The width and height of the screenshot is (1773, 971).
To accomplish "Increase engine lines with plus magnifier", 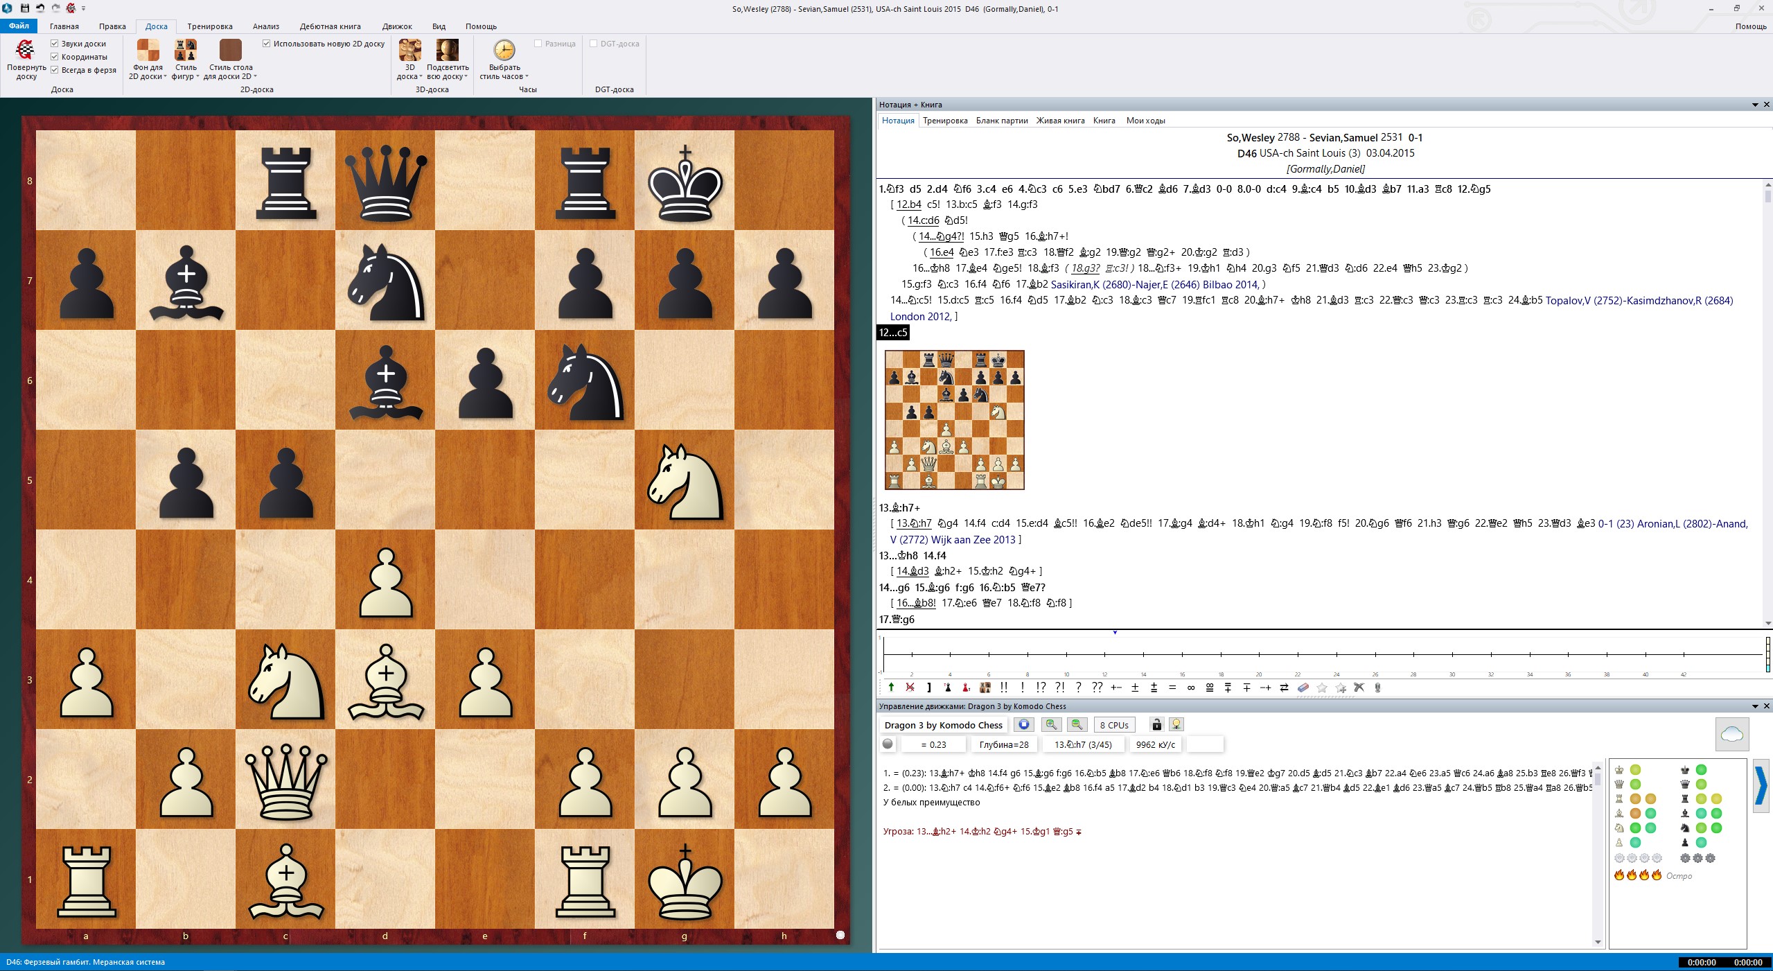I will click(1051, 724).
